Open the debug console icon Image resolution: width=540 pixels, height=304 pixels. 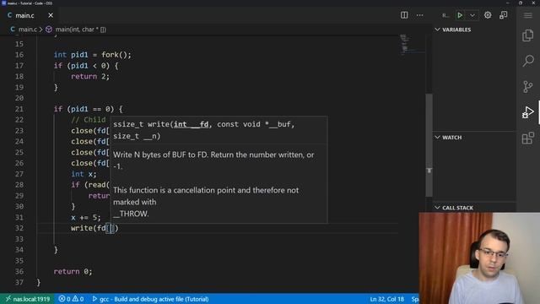[503, 15]
